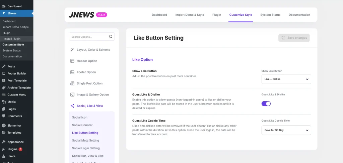
Task: Open Social Bar, View & Like
Action: click(88, 156)
